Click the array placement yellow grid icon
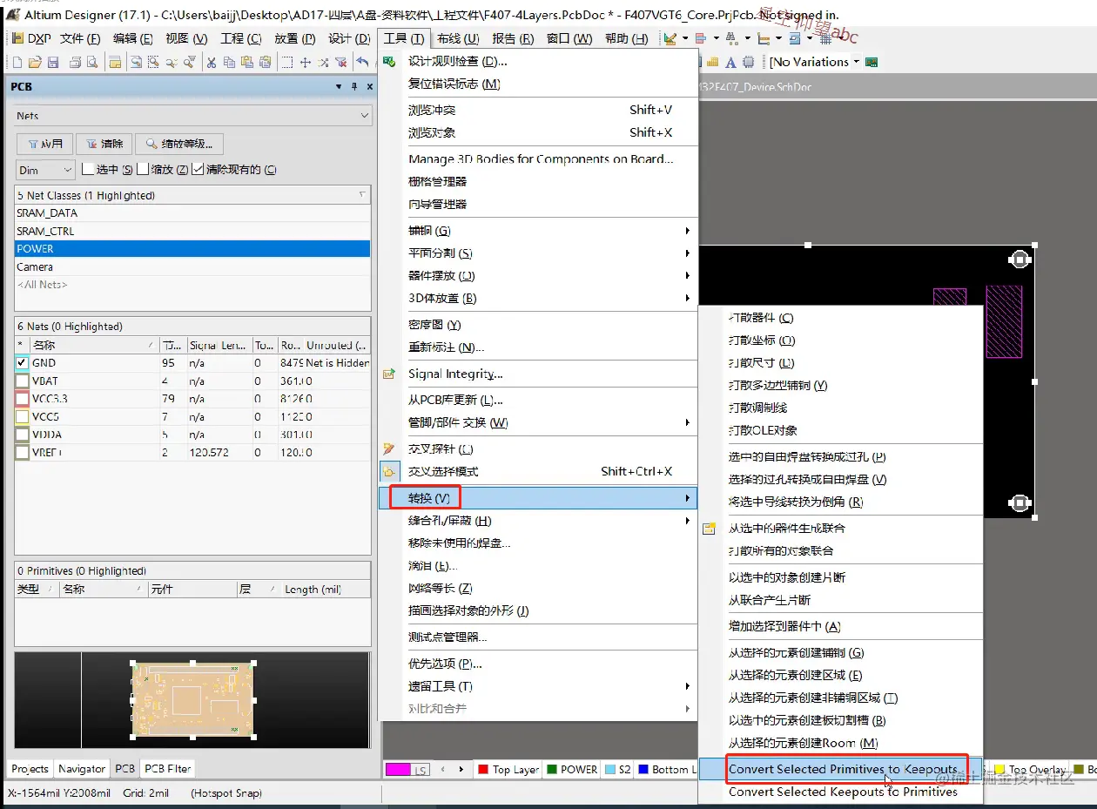The image size is (1097, 809). click(713, 62)
